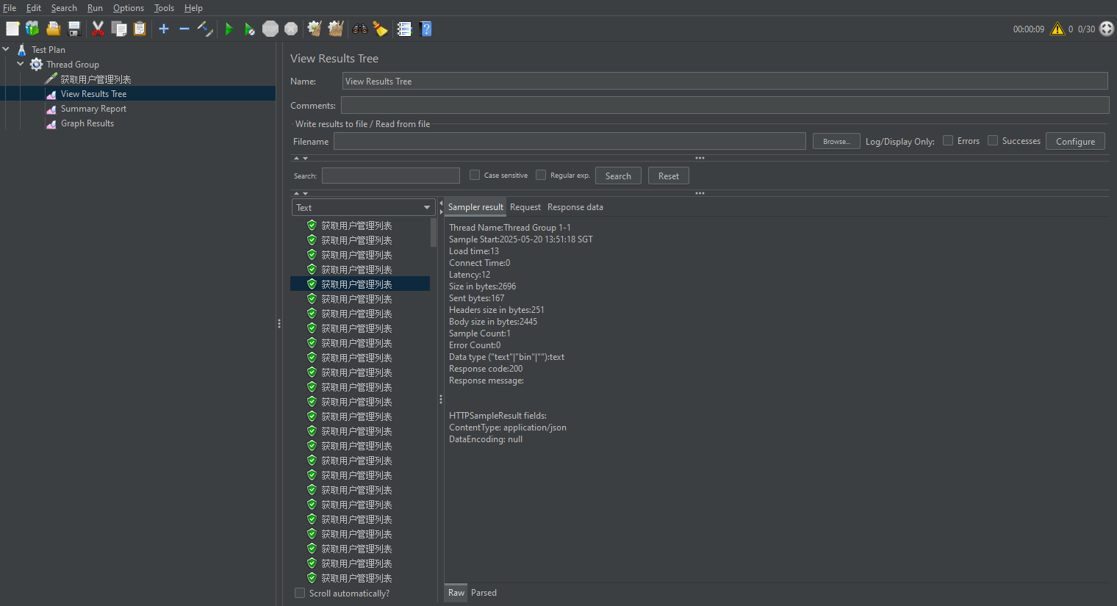The height and width of the screenshot is (606, 1117).
Task: Switch to the Request tab
Action: pyautogui.click(x=525, y=207)
